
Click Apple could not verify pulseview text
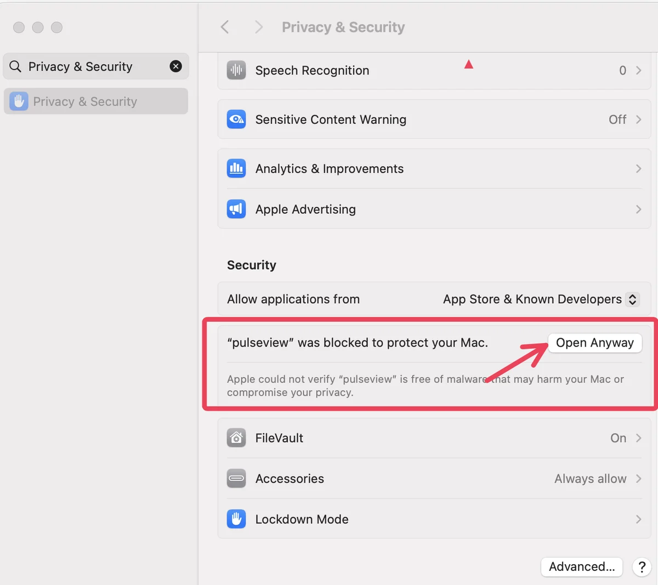(426, 385)
